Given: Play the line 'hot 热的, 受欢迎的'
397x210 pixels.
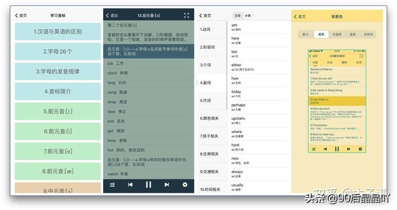Looking at the screenshot, I should 149,150.
